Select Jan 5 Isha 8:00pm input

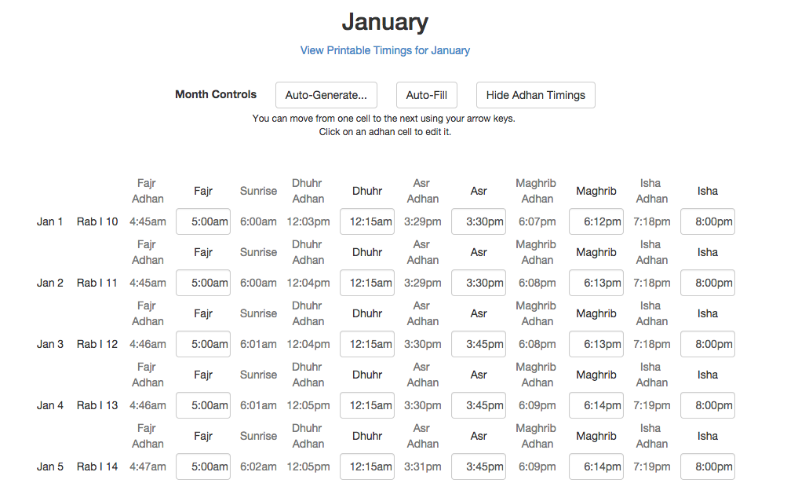pos(708,467)
